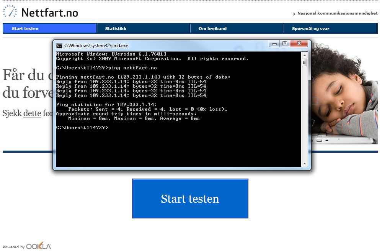Image resolution: width=382 pixels, height=251 pixels.
Task: Click the 'Pinging nettfart.no [109.233.1.14]' line
Action: click(143, 77)
